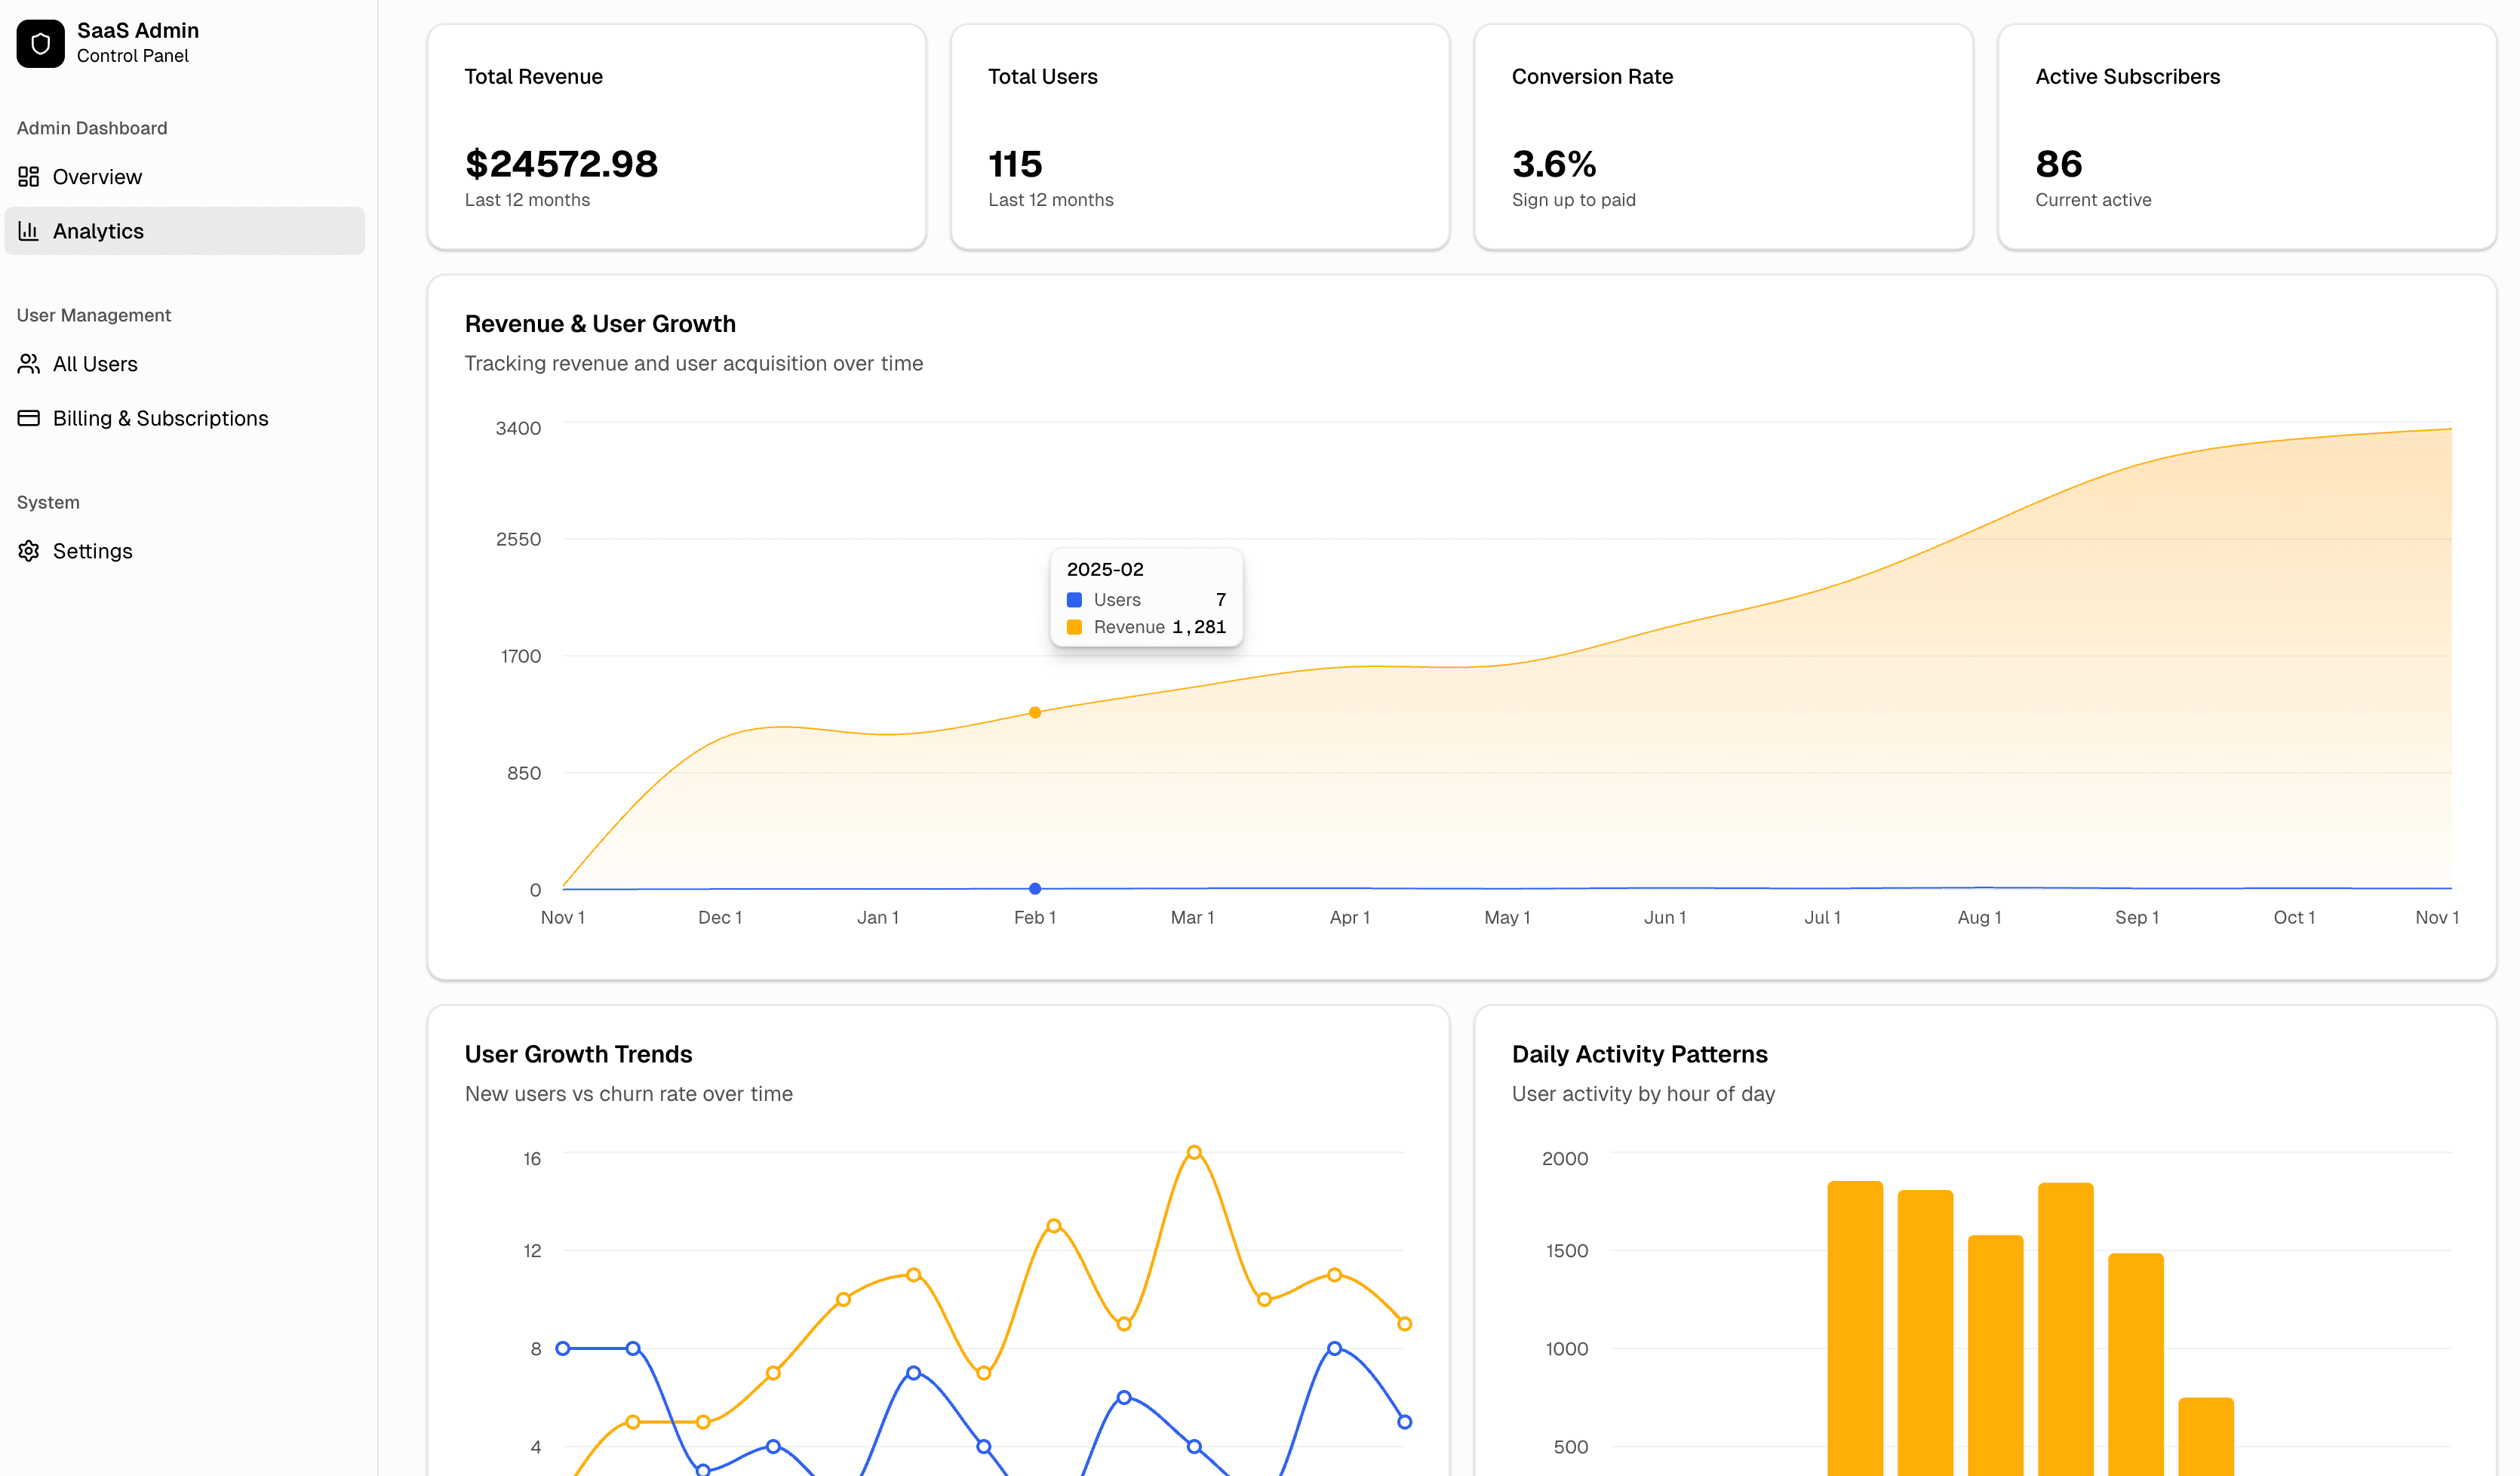The height and width of the screenshot is (1476, 2520).
Task: Open the All Users page
Action: click(x=95, y=364)
